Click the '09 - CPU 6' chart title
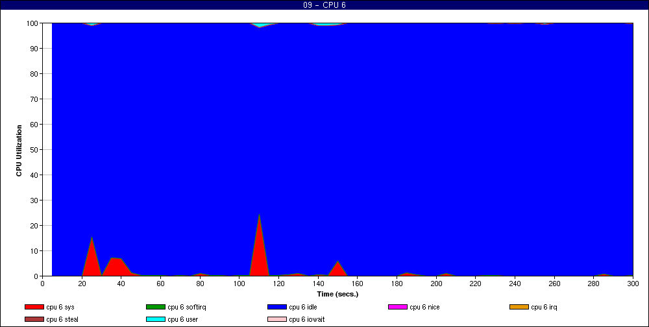Viewport: 649px width, 327px height. pyautogui.click(x=324, y=5)
